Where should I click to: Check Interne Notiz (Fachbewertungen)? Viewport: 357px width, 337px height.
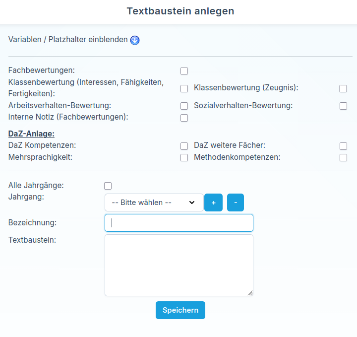(x=184, y=118)
